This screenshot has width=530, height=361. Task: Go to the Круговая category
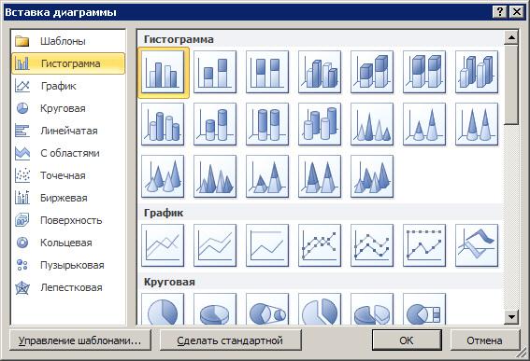click(68, 108)
